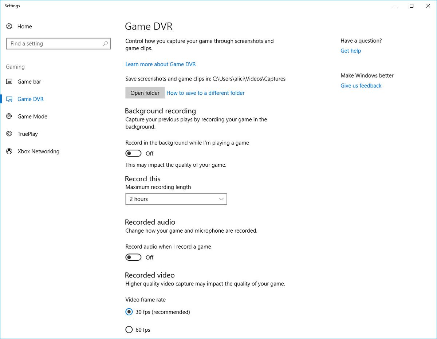
Task: Click the Game Mode gauge icon
Action: pos(9,117)
